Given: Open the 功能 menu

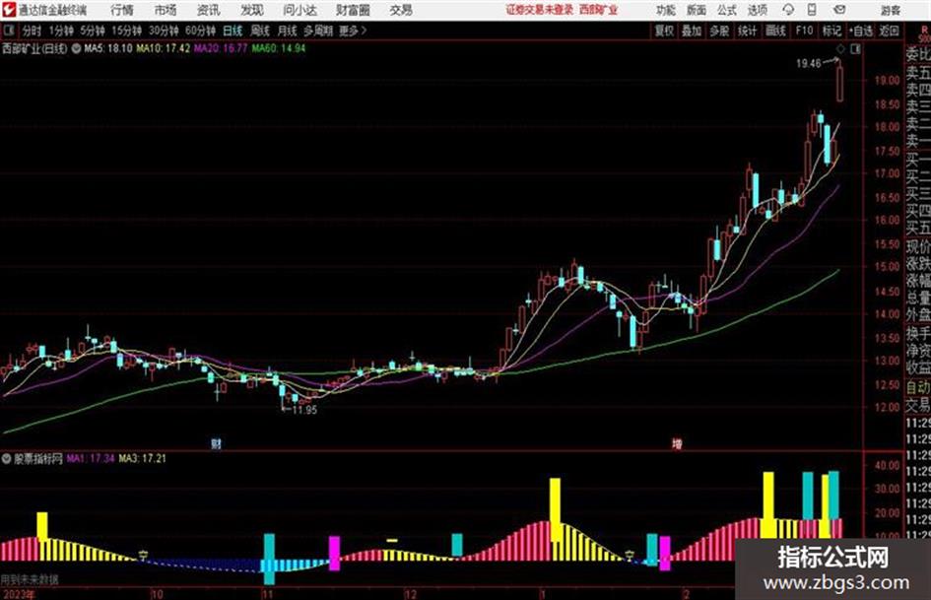Looking at the screenshot, I should (x=666, y=10).
